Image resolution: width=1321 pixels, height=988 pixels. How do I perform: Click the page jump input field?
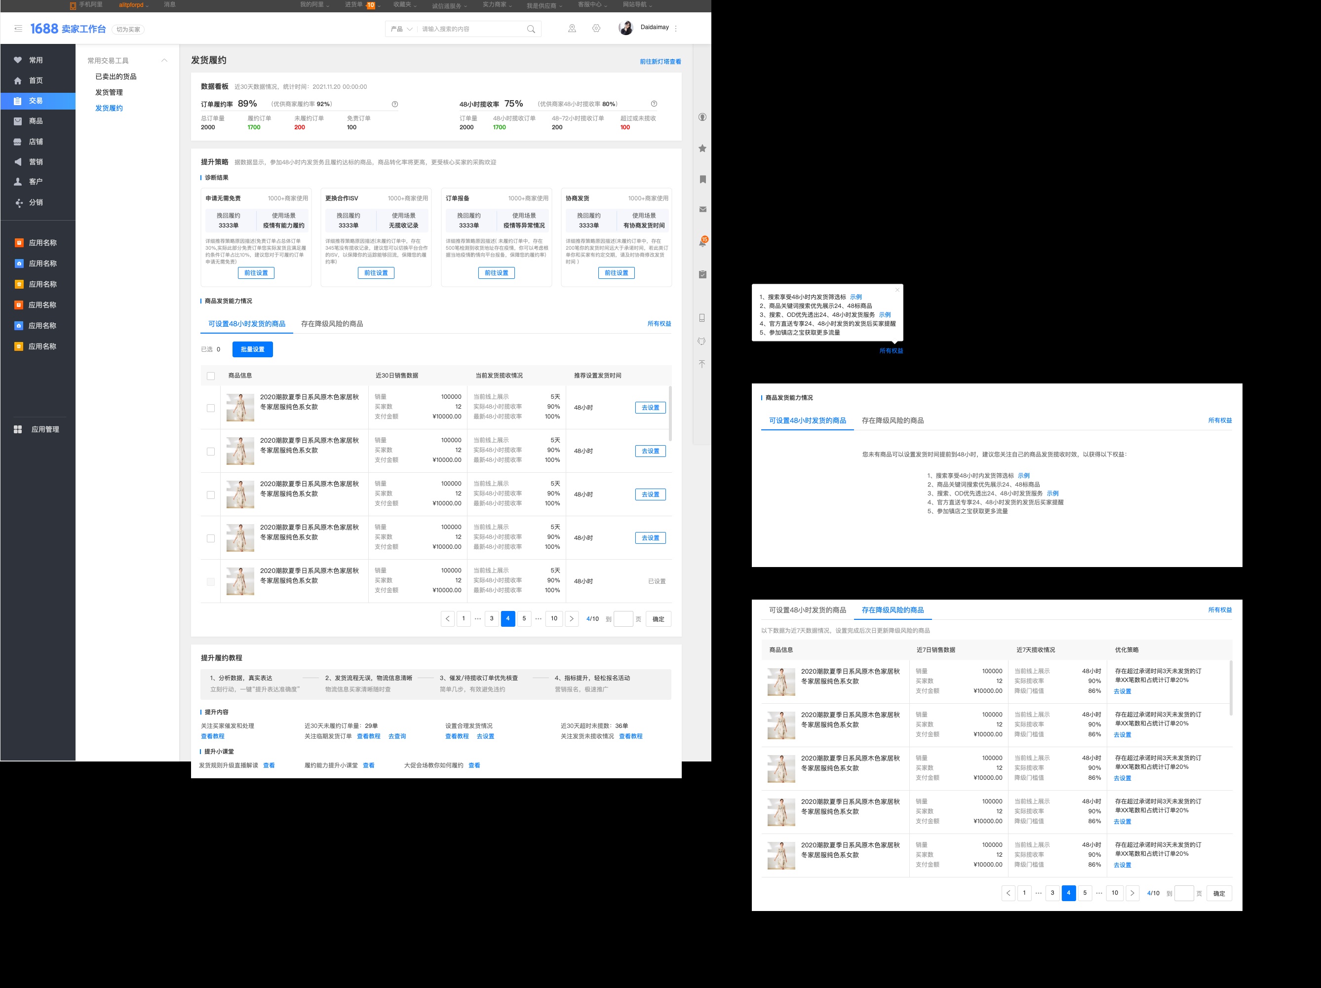click(623, 618)
